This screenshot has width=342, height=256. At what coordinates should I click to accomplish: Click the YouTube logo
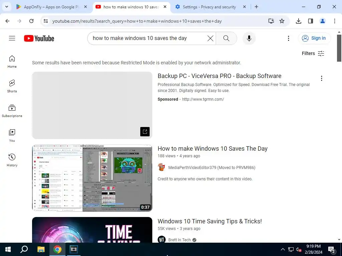39,38
